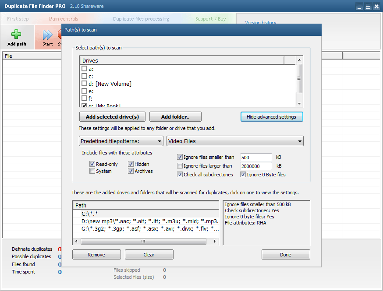Screen dimensions: 383x291
Task: Click the smaller-than size field showing 500
Action: click(x=256, y=158)
